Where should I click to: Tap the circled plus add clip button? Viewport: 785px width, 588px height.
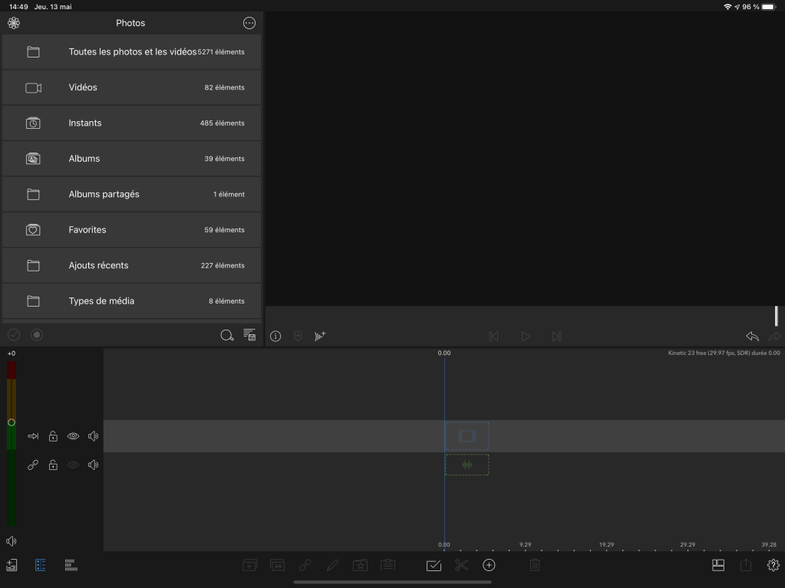pyautogui.click(x=489, y=565)
